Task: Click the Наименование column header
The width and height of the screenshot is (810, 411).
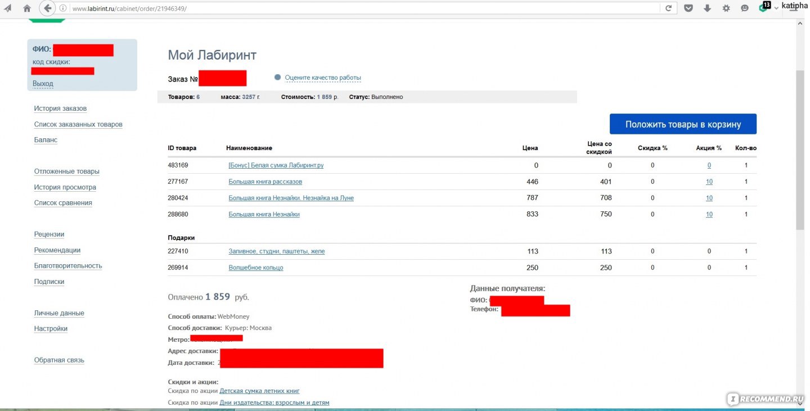Action: pos(249,148)
